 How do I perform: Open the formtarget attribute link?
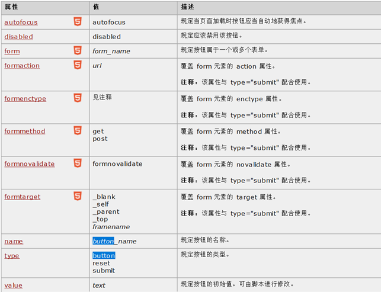tap(23, 197)
